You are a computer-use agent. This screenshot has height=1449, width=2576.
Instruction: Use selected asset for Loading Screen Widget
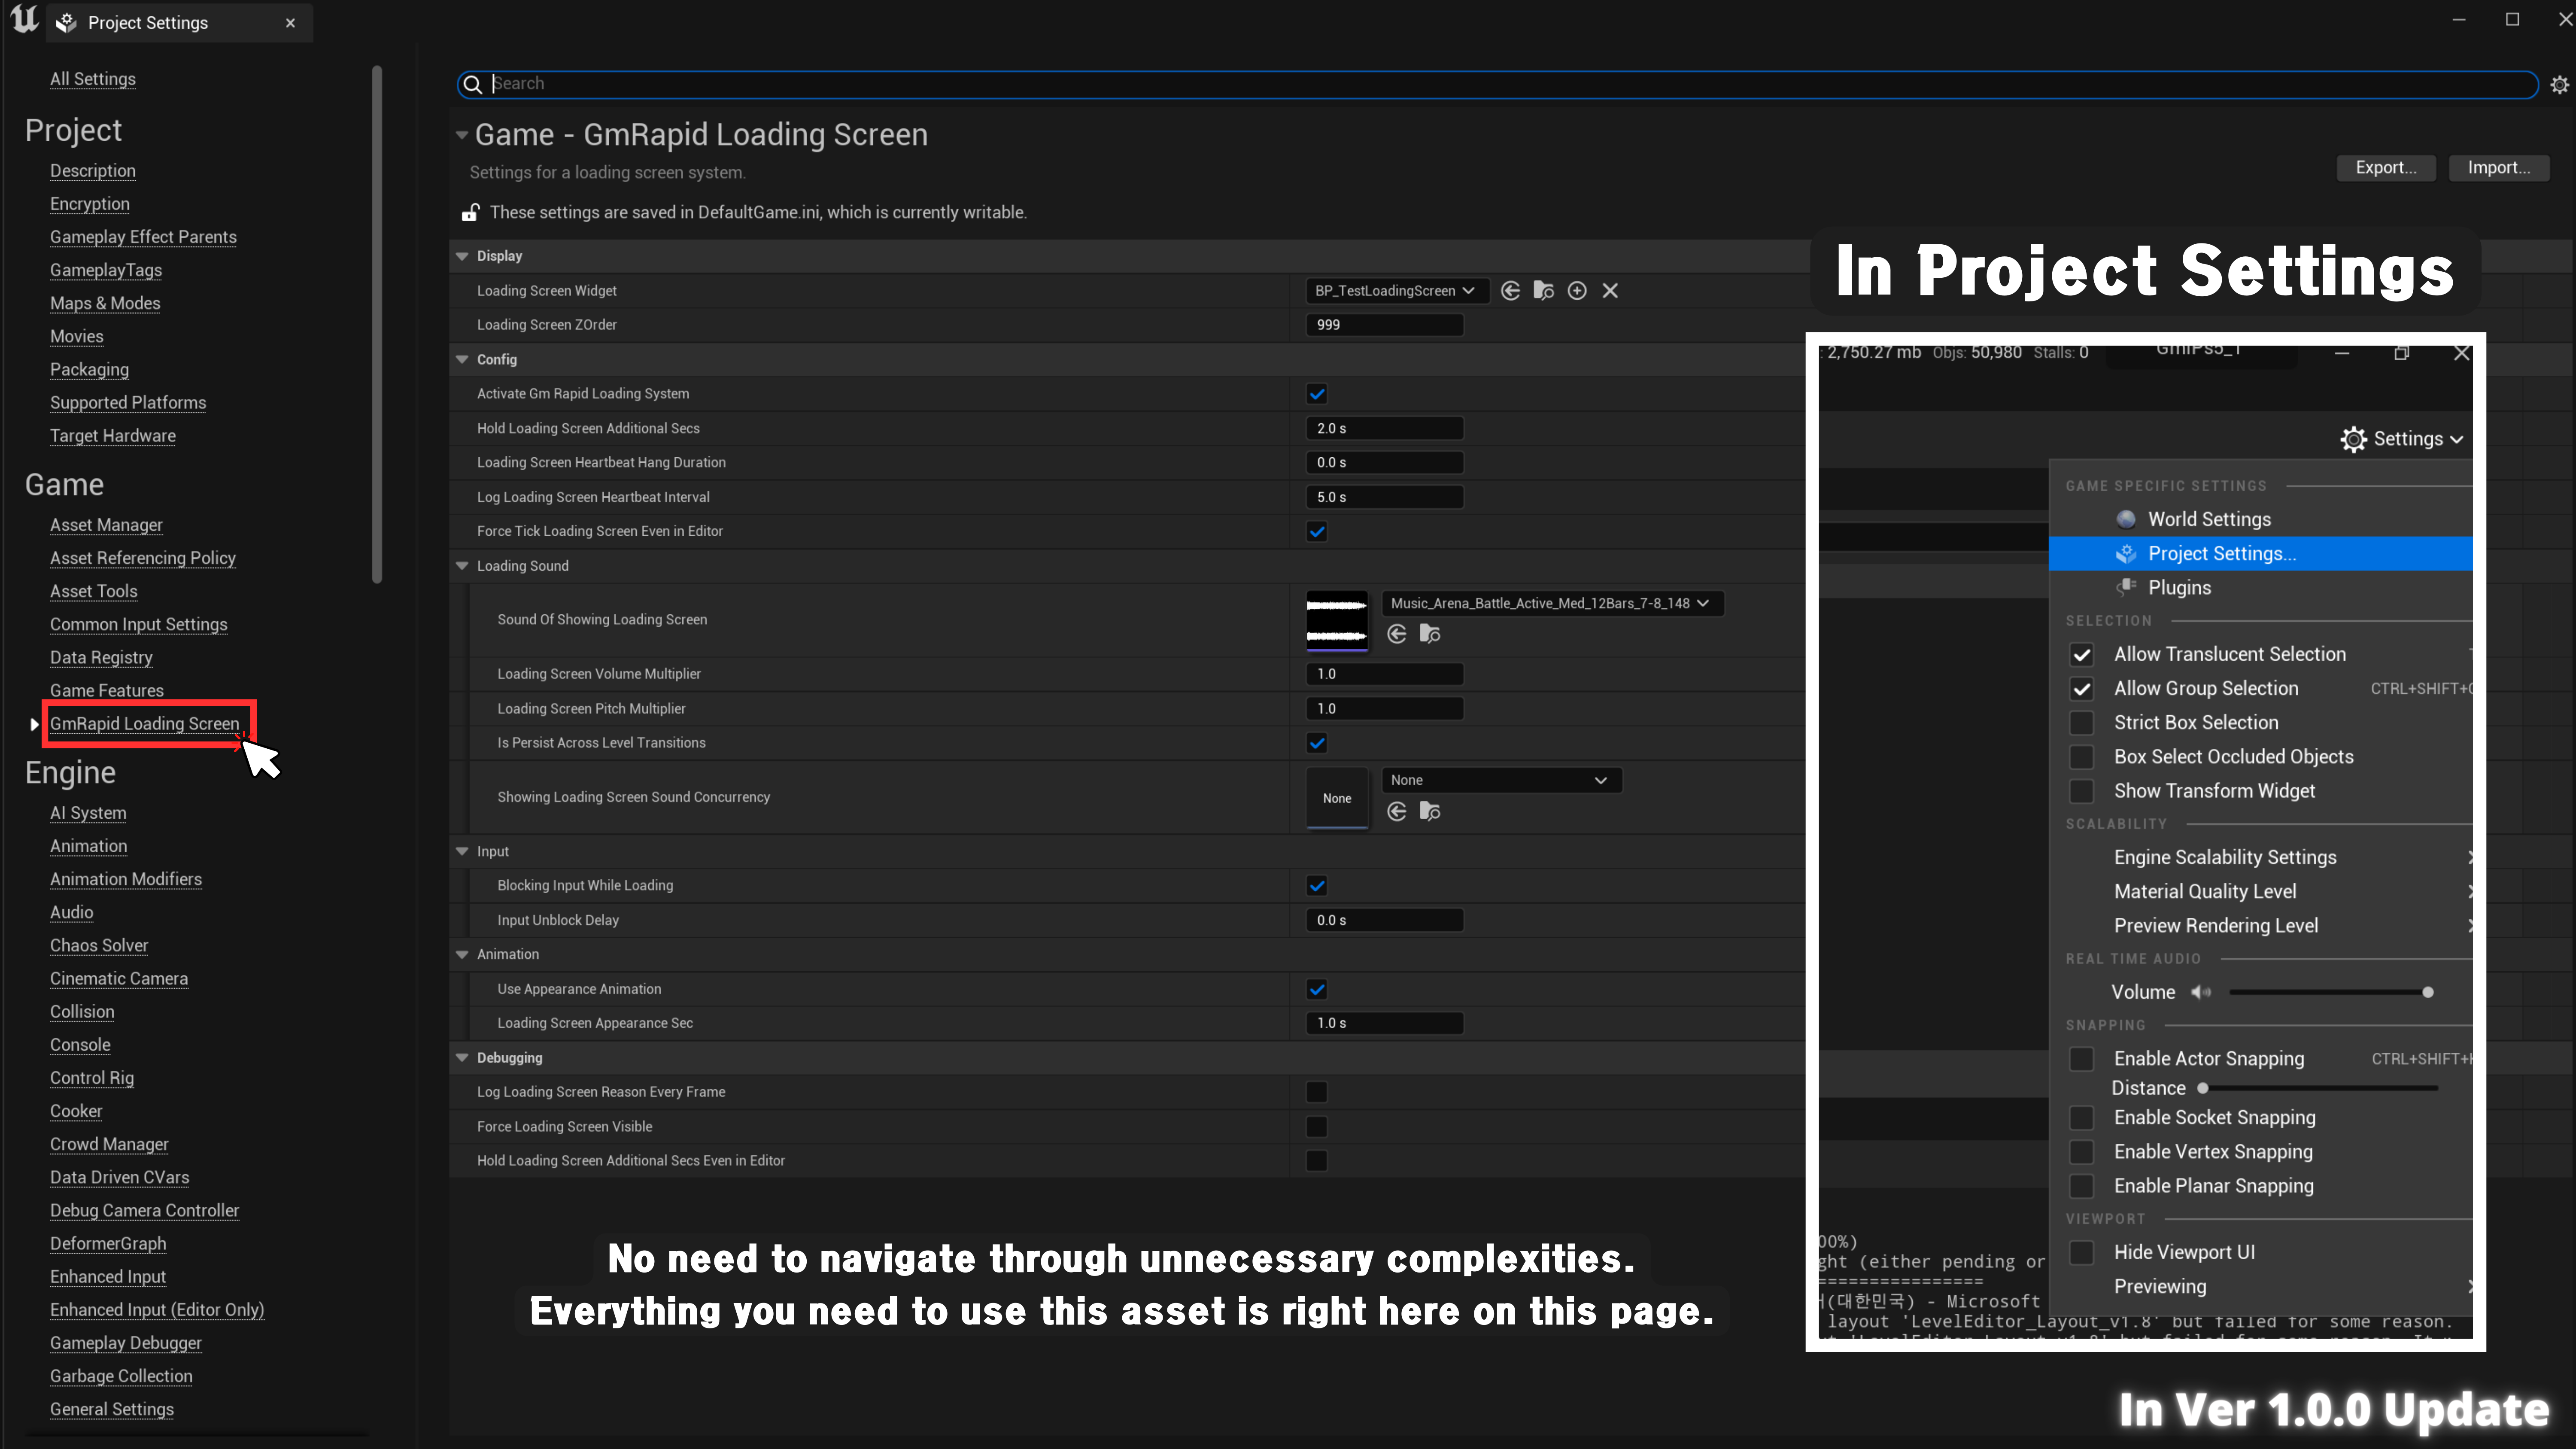coord(1510,291)
